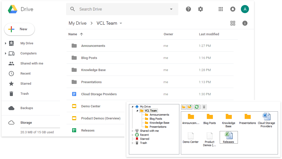Expand My Drive in left sidebar
This screenshot has height=159, width=282.
6,43
